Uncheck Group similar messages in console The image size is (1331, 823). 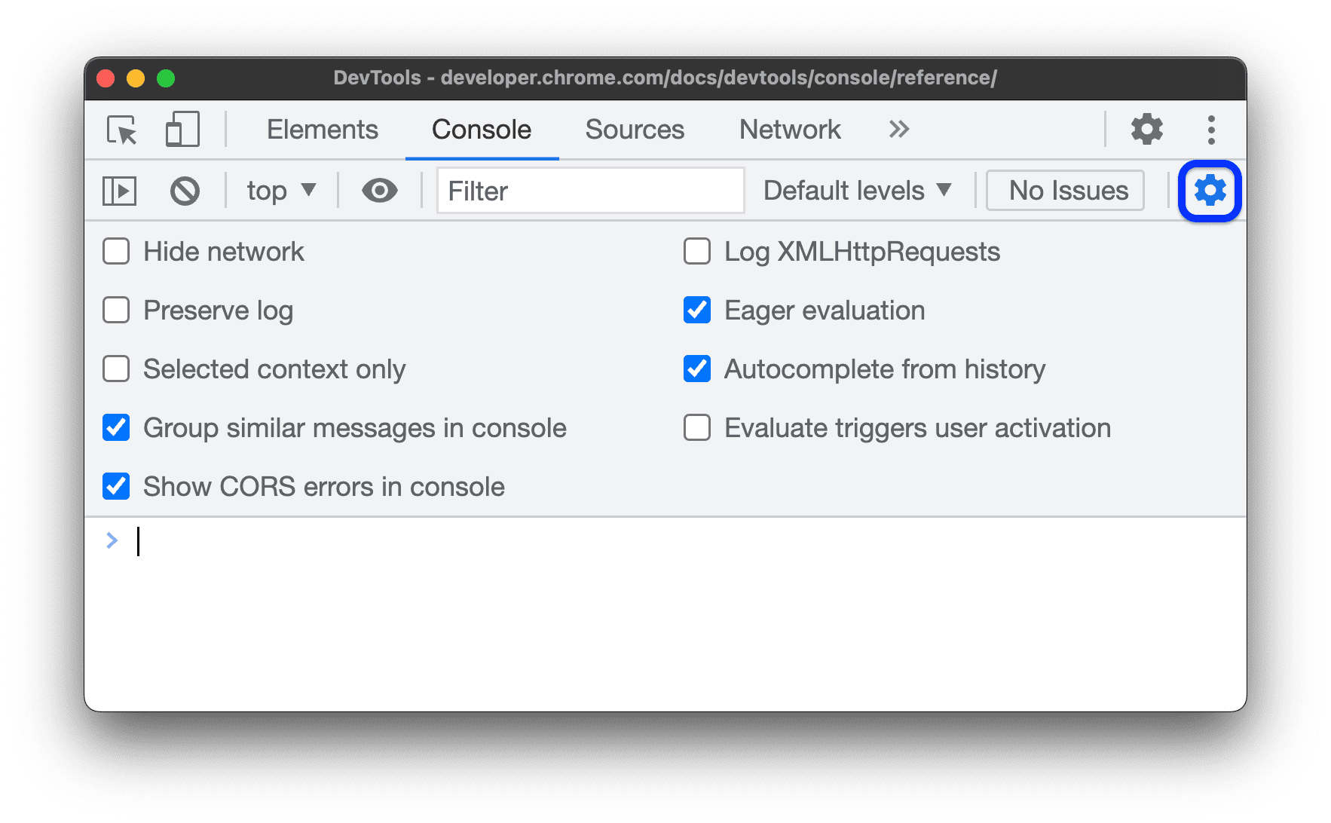tap(115, 427)
